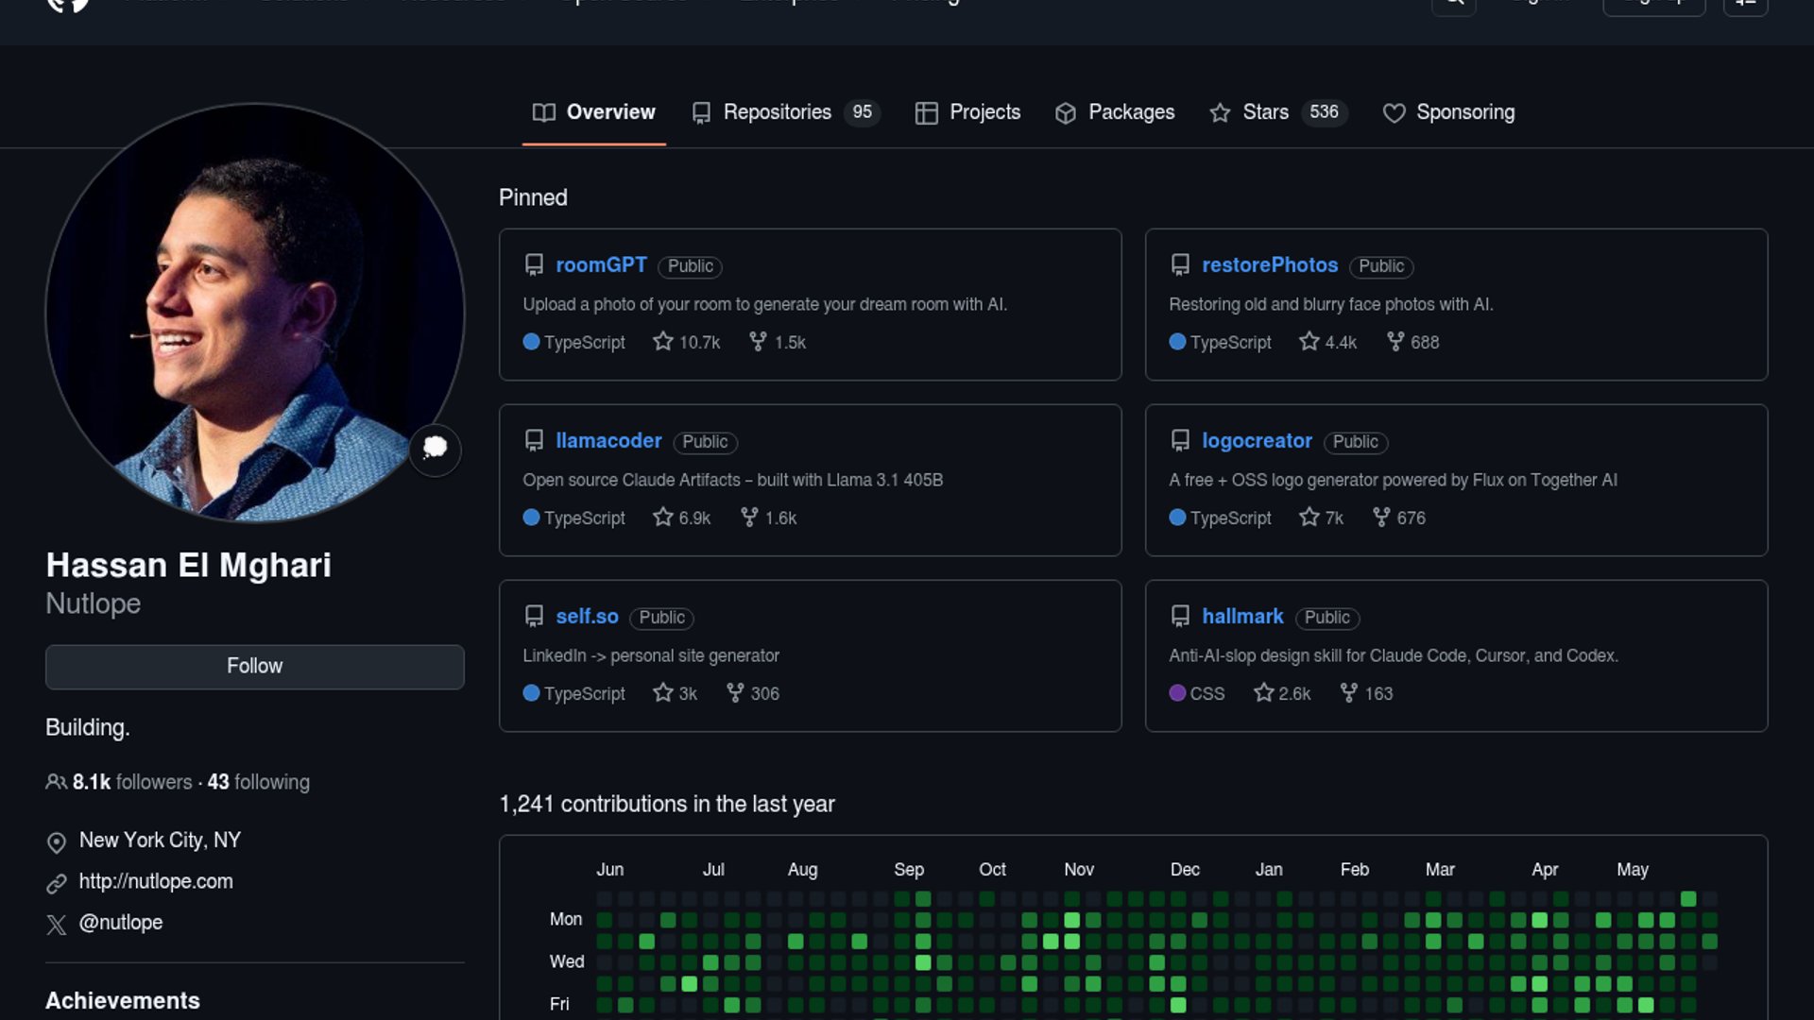Click the Achievements heading

(x=123, y=1001)
